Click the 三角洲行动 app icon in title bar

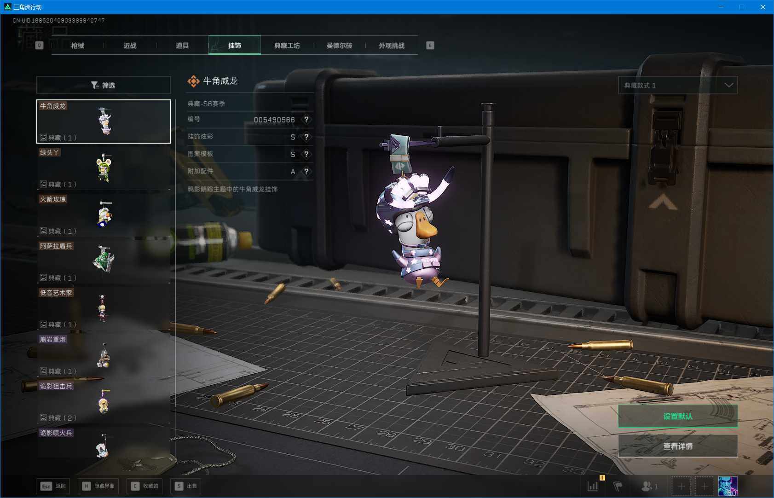click(7, 7)
